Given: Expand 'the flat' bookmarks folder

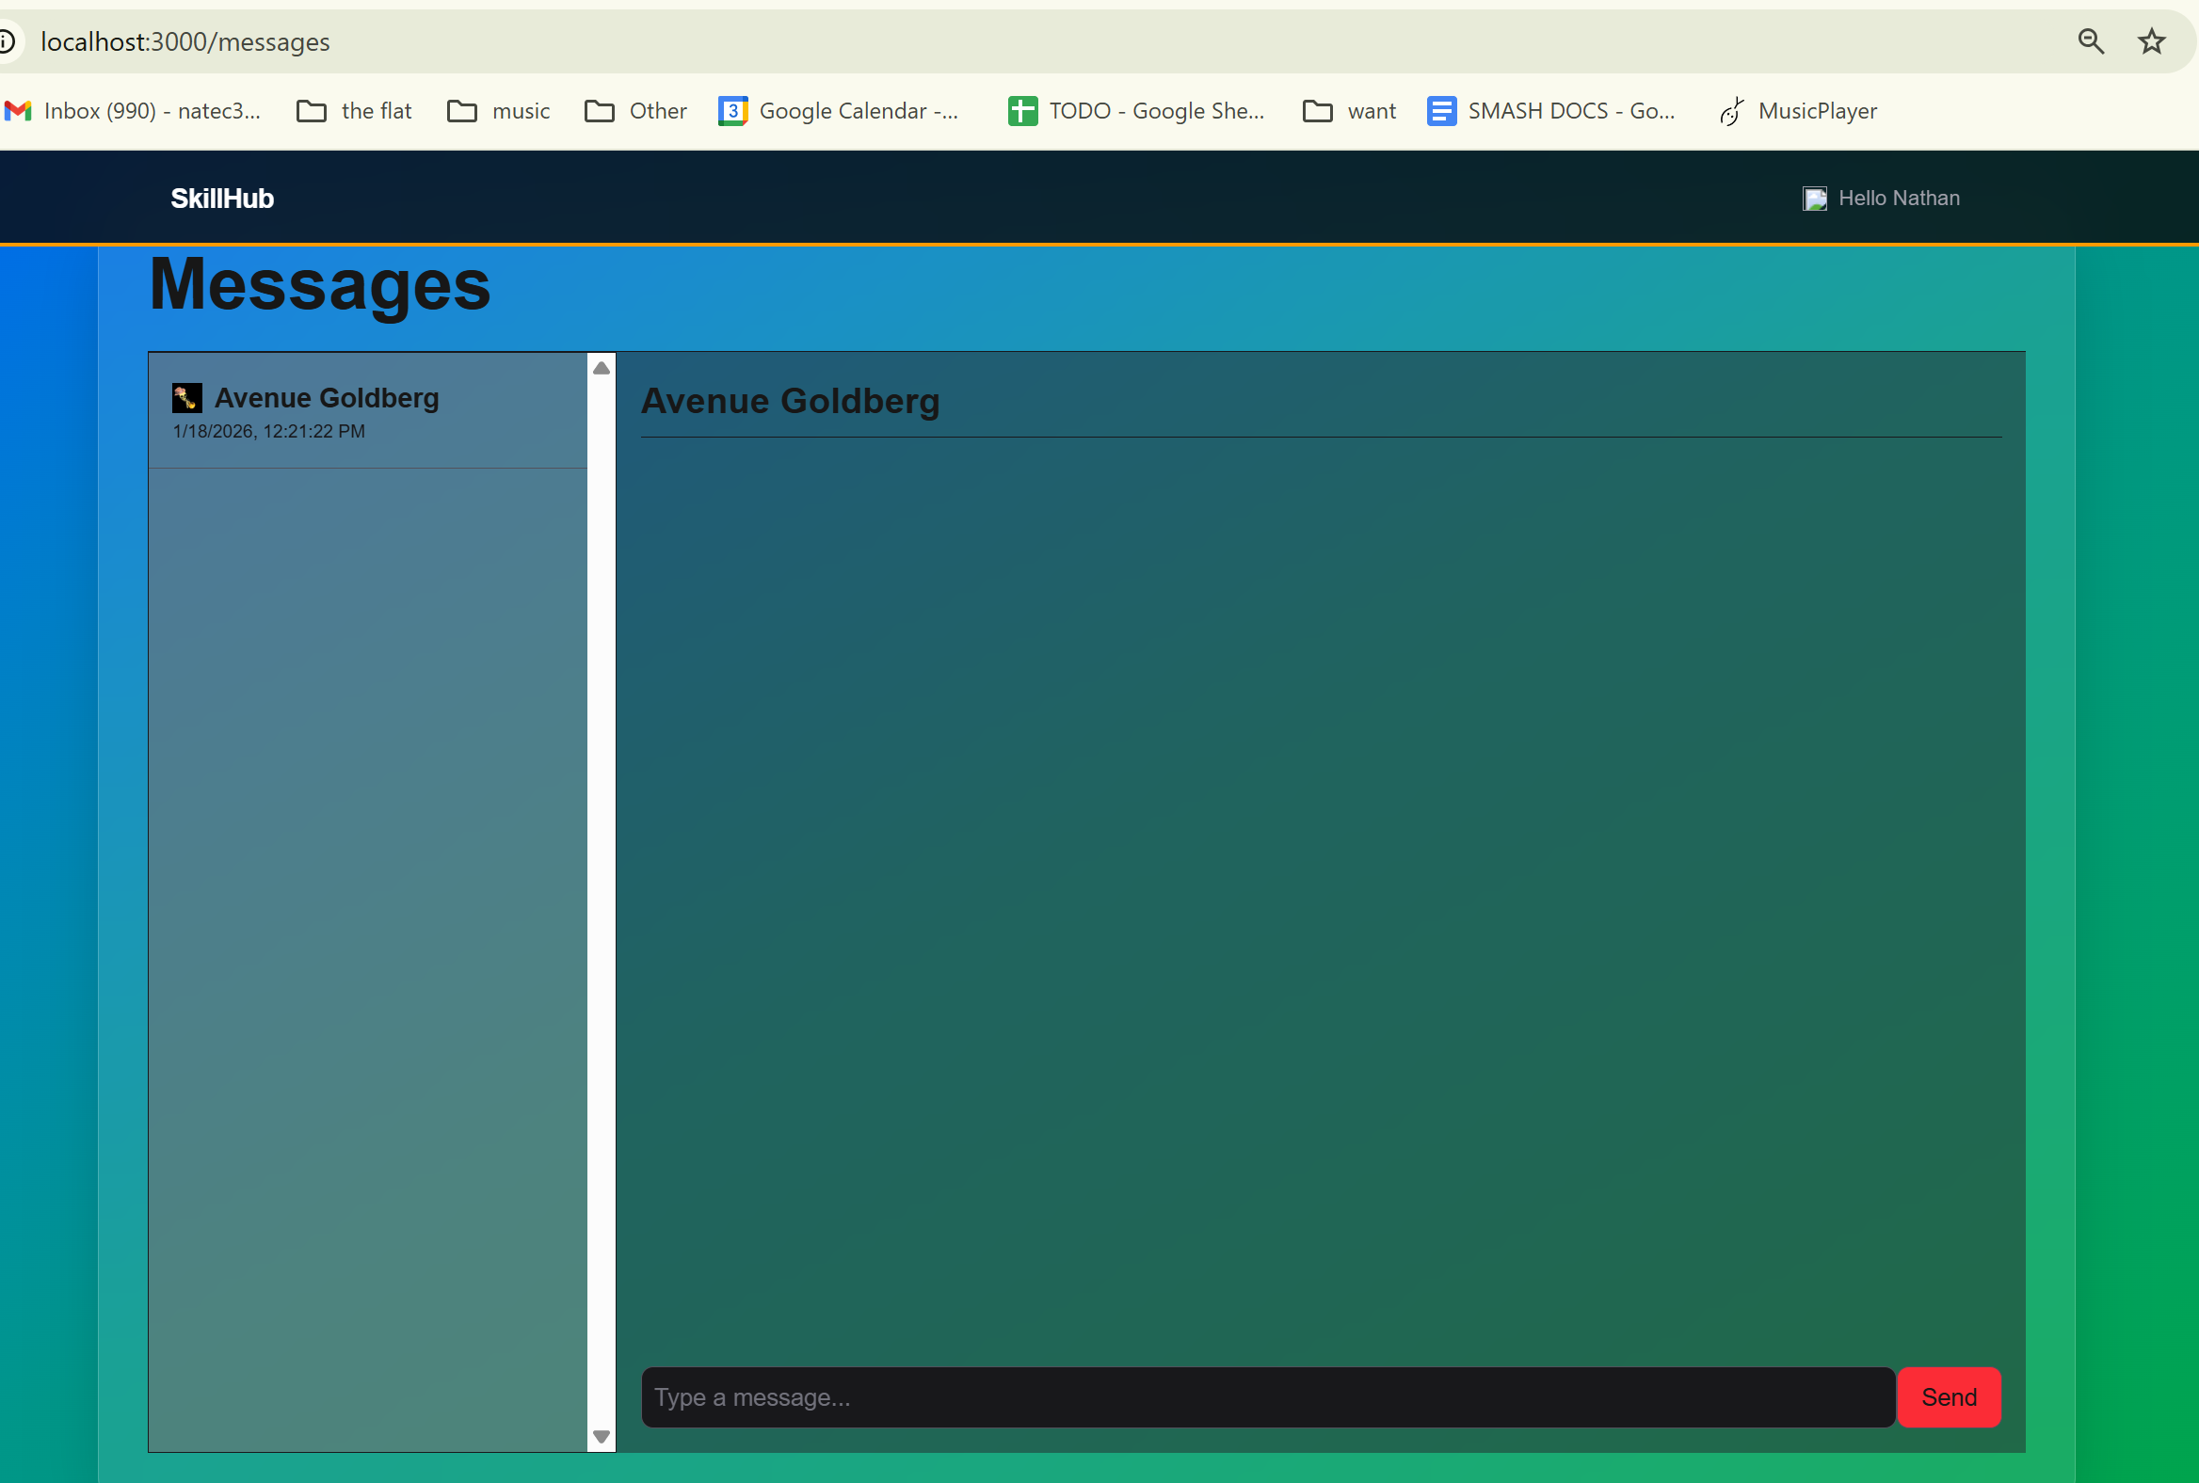Looking at the screenshot, I should [355, 112].
